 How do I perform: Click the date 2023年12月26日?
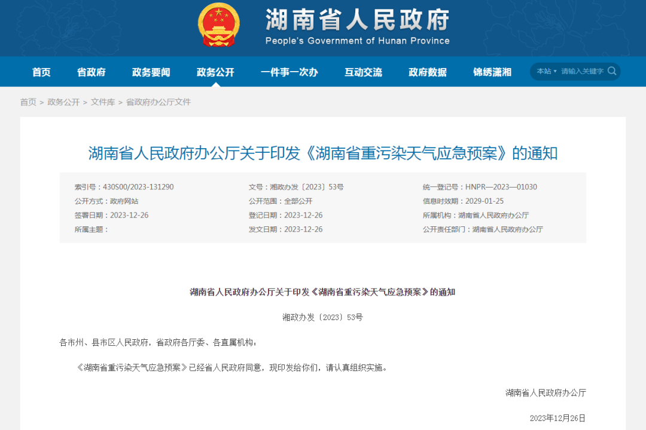[x=557, y=418]
